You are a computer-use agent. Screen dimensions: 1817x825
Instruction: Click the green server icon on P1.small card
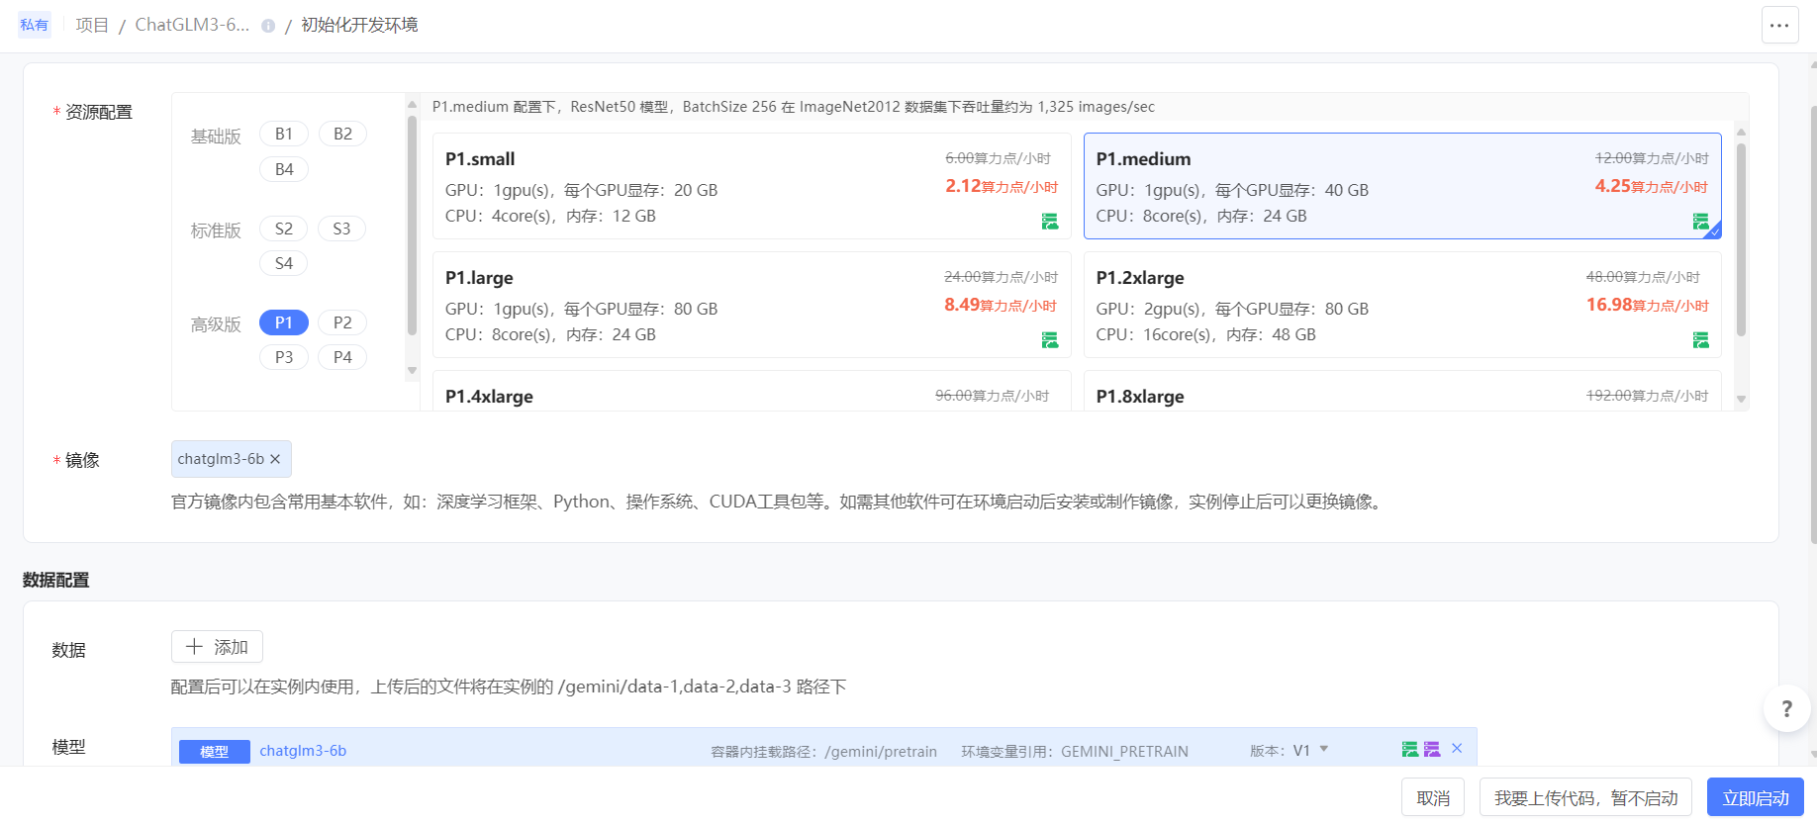coord(1050,222)
